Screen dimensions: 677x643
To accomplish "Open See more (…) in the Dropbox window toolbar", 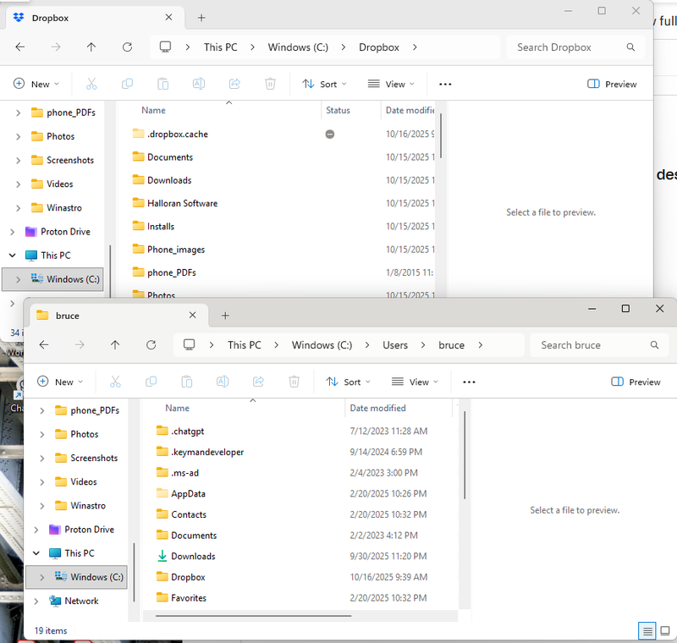I will (x=445, y=84).
